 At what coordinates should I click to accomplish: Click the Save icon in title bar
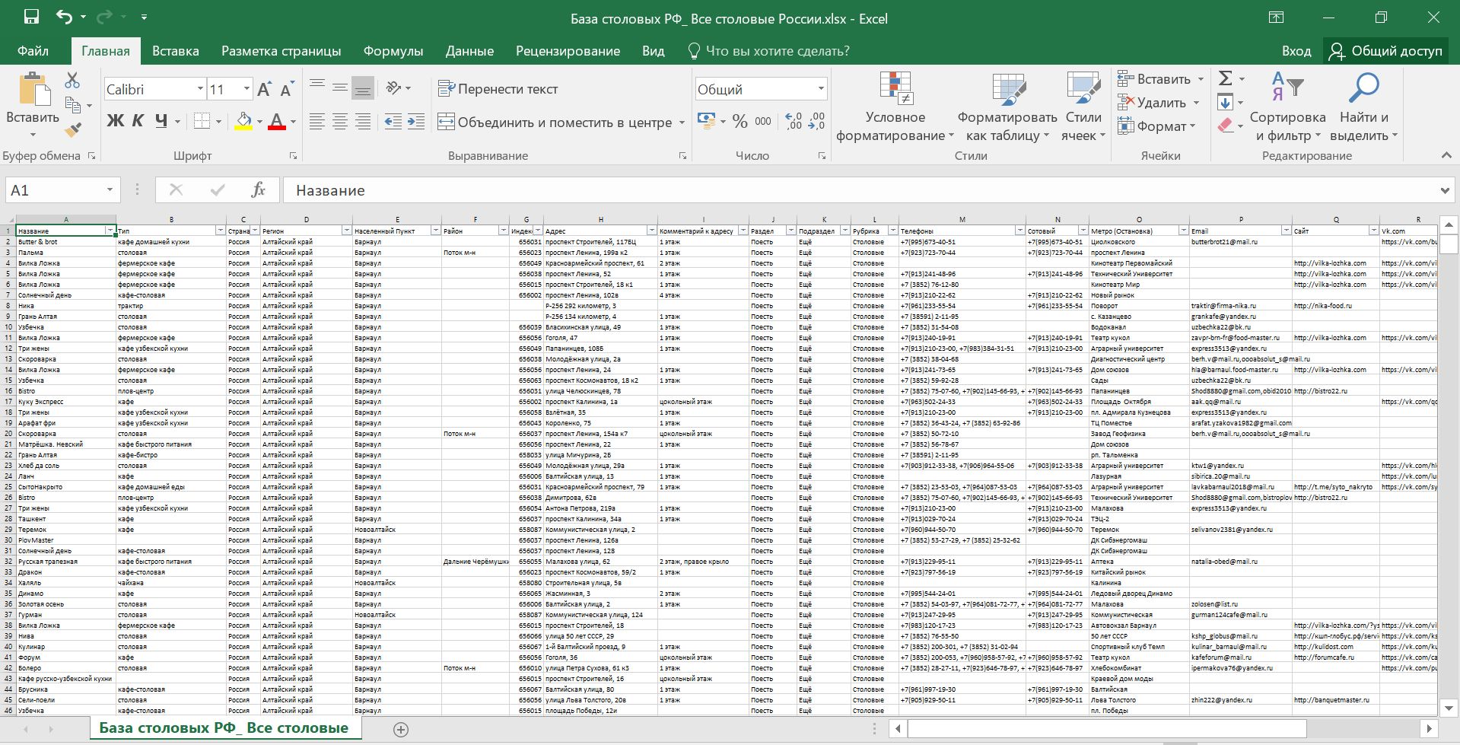tap(31, 18)
